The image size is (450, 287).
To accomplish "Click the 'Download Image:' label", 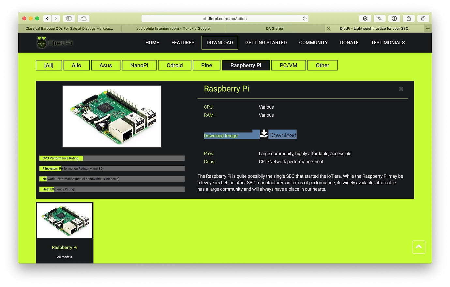I will click(x=221, y=136).
